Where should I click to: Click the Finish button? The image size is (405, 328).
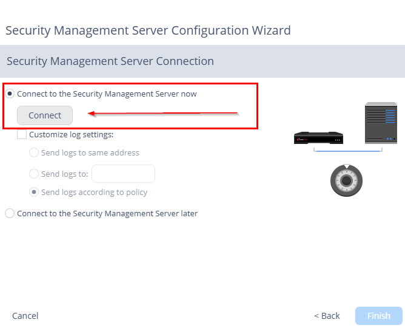(379, 316)
